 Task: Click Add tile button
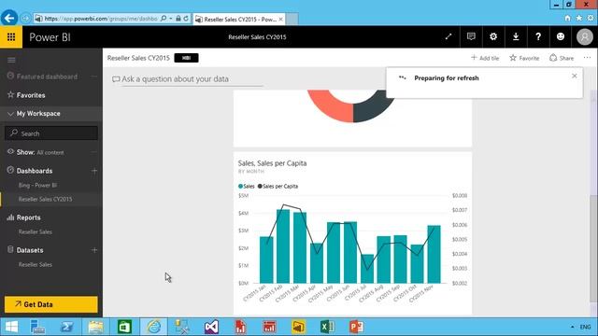click(485, 58)
